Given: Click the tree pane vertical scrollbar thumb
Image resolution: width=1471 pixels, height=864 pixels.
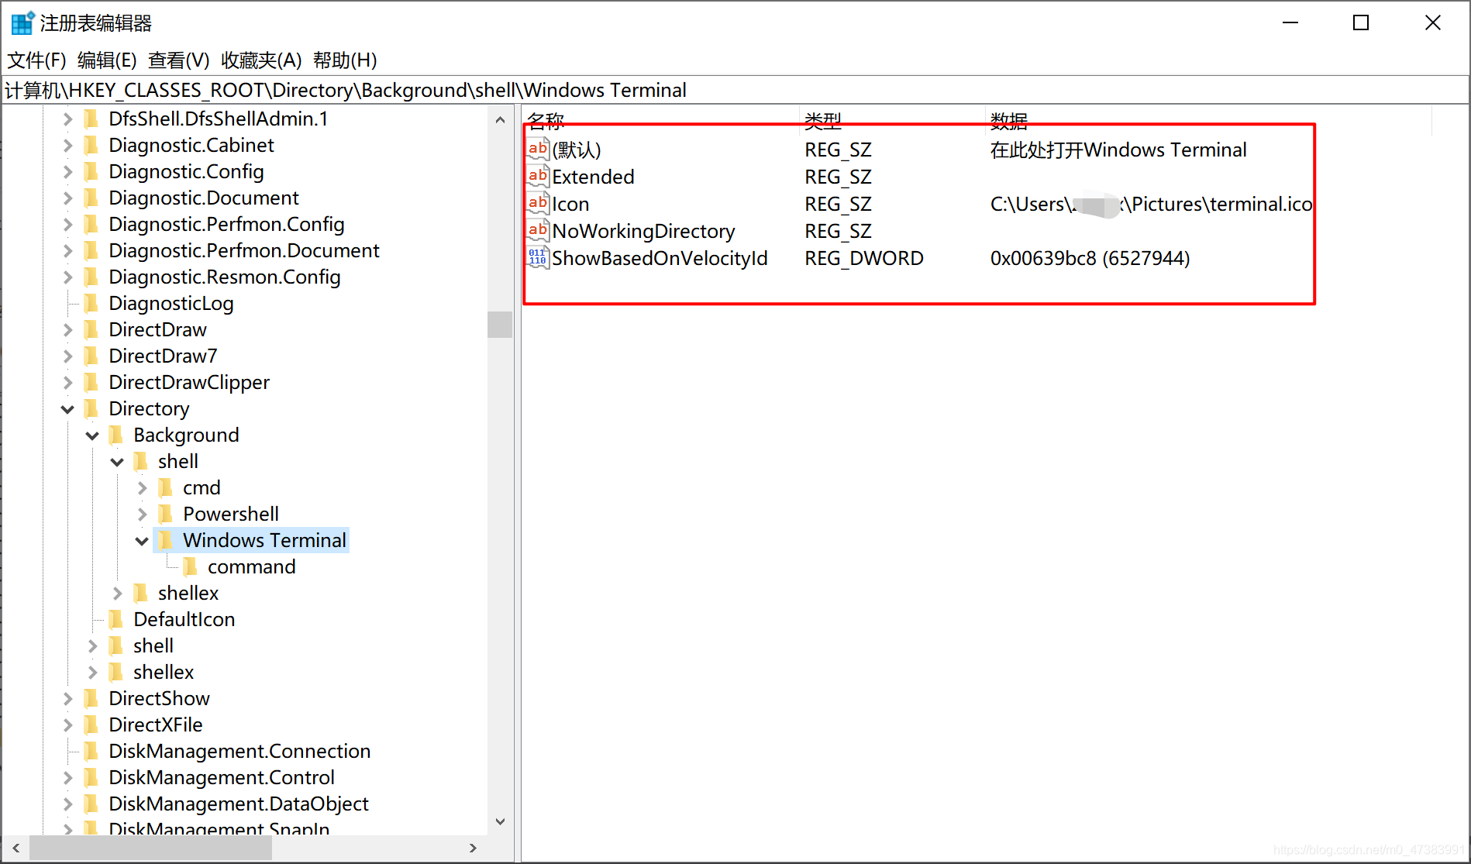Looking at the screenshot, I should click(x=500, y=324).
